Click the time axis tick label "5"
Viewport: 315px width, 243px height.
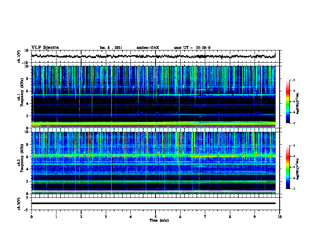(x=156, y=217)
